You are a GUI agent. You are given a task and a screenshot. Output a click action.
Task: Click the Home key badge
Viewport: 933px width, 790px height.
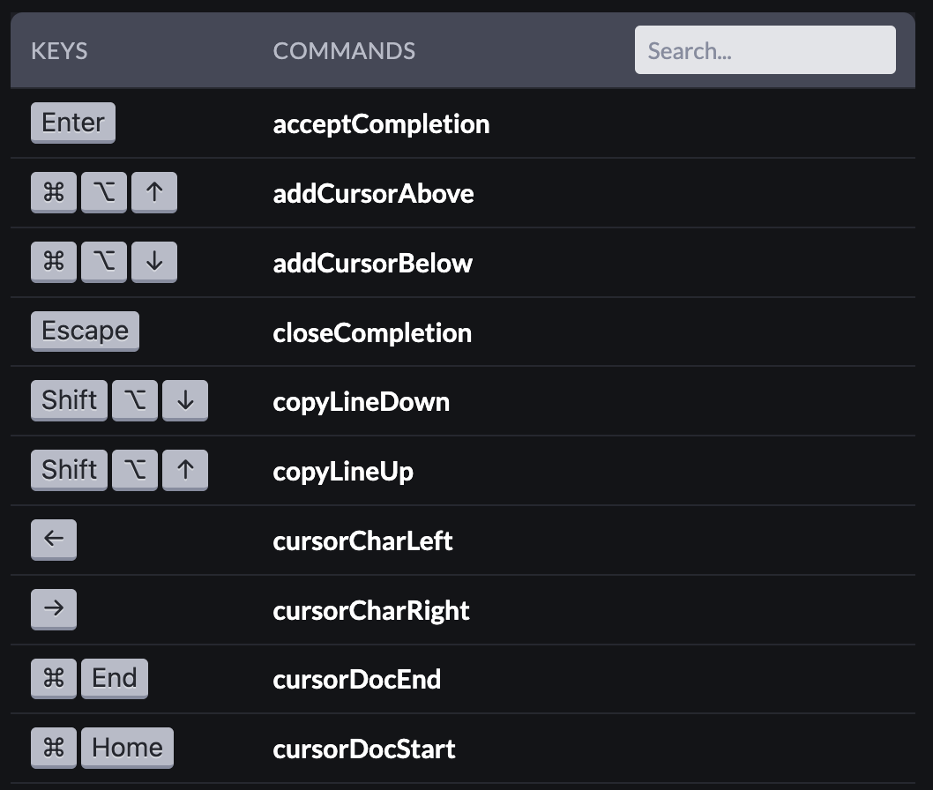(127, 748)
